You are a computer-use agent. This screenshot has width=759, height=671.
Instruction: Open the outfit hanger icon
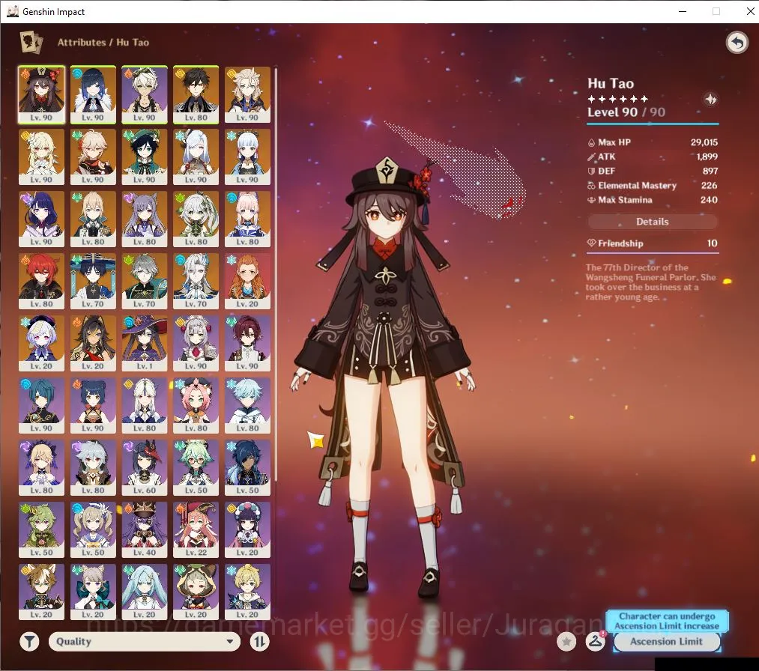(596, 642)
